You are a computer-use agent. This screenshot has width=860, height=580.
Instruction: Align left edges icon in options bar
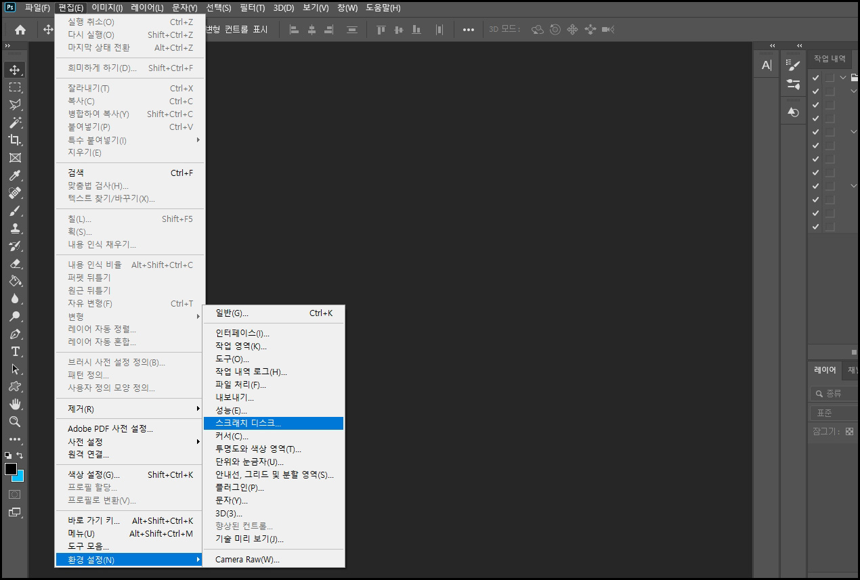click(x=295, y=30)
